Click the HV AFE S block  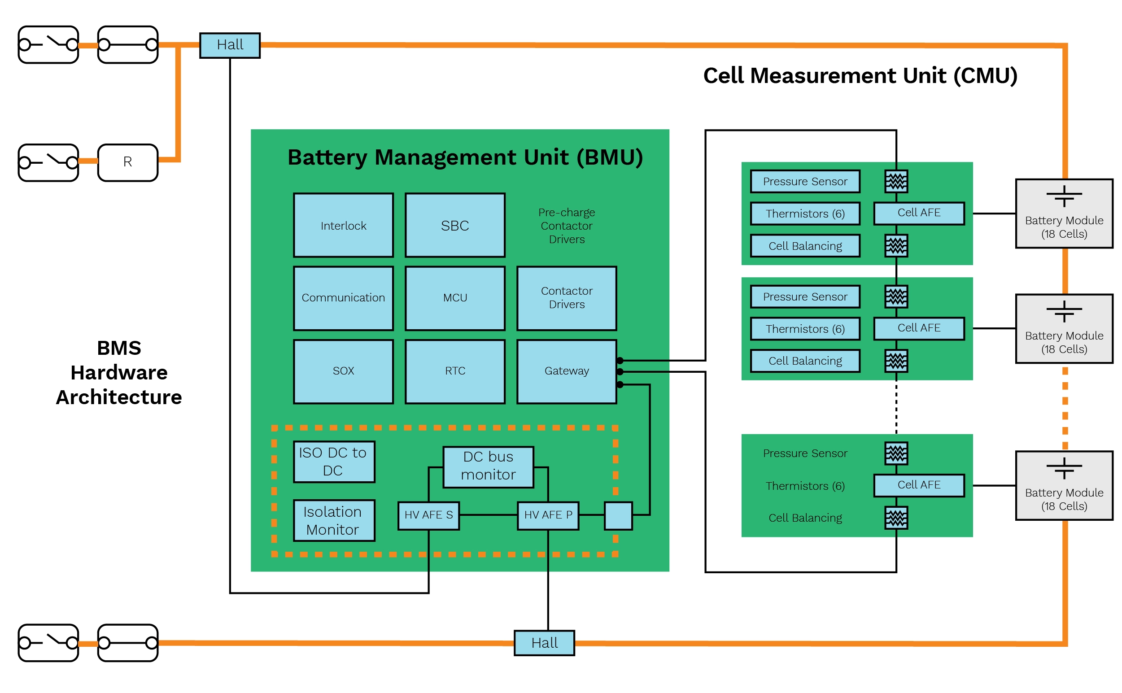click(428, 515)
